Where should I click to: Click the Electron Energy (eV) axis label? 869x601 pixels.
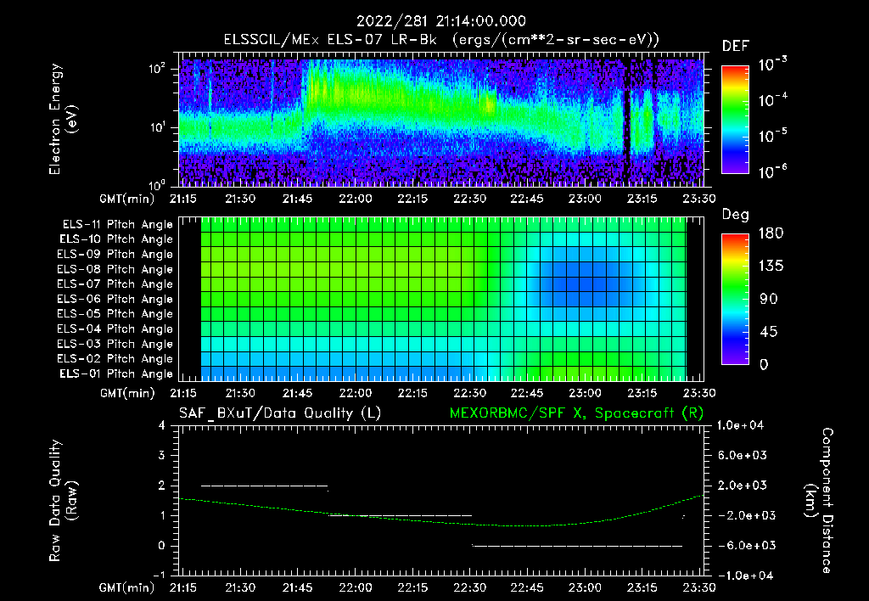pyautogui.click(x=63, y=119)
